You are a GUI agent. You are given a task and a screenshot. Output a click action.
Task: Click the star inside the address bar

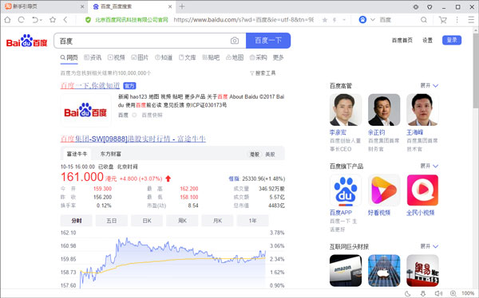click(x=325, y=20)
